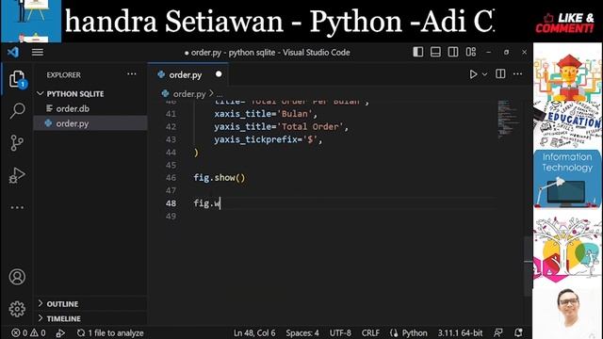Open the run options dropdown arrow
Viewport: 603px width, 339px height.
pos(484,74)
